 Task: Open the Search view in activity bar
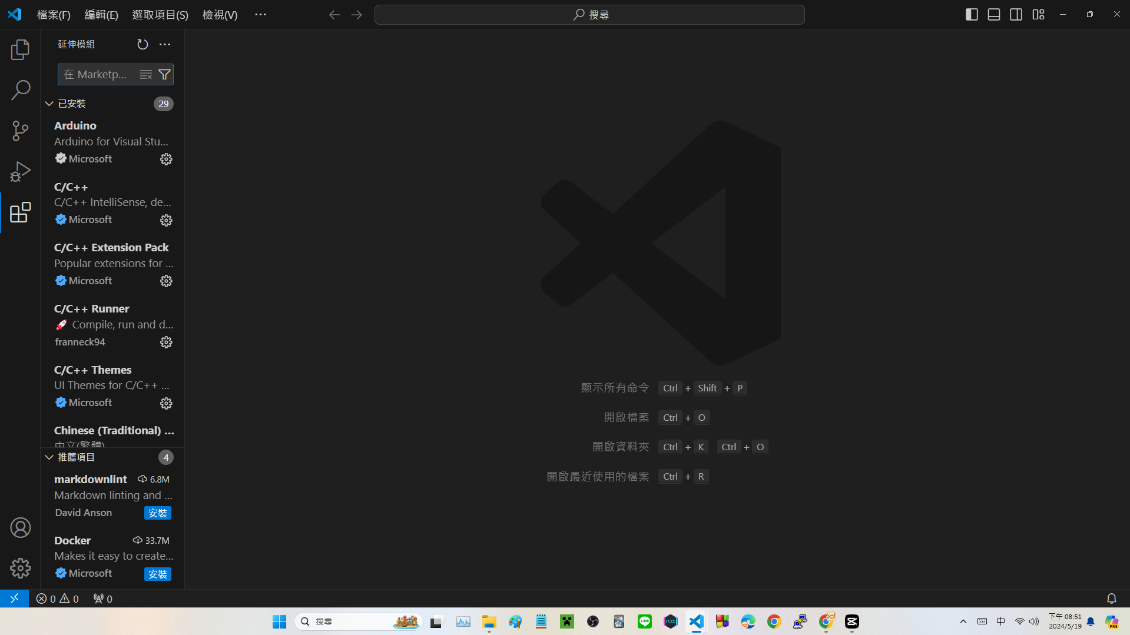coord(20,91)
